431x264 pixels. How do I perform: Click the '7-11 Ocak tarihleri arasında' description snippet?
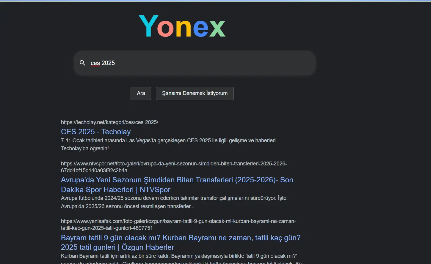tap(168, 144)
